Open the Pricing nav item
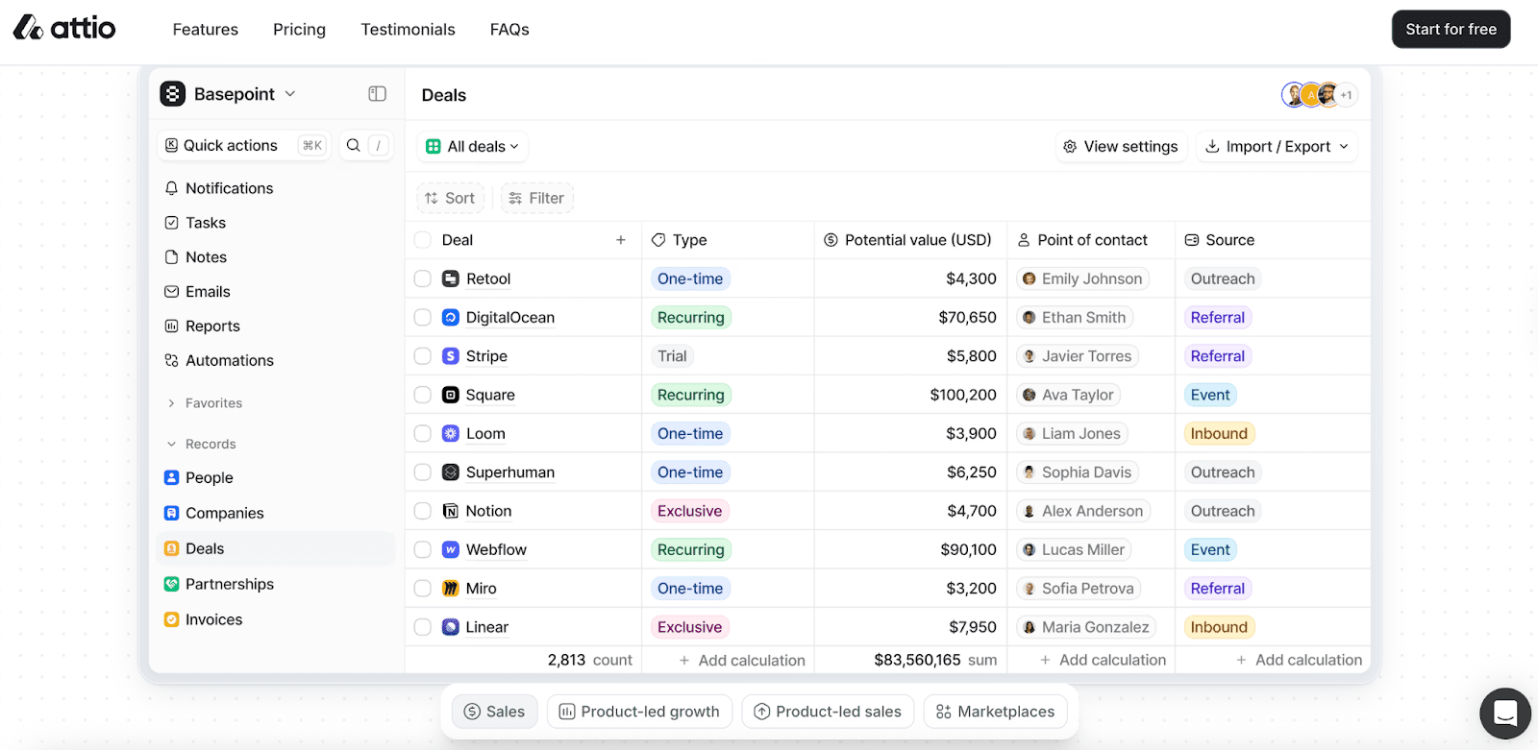This screenshot has height=750, width=1538. [299, 30]
